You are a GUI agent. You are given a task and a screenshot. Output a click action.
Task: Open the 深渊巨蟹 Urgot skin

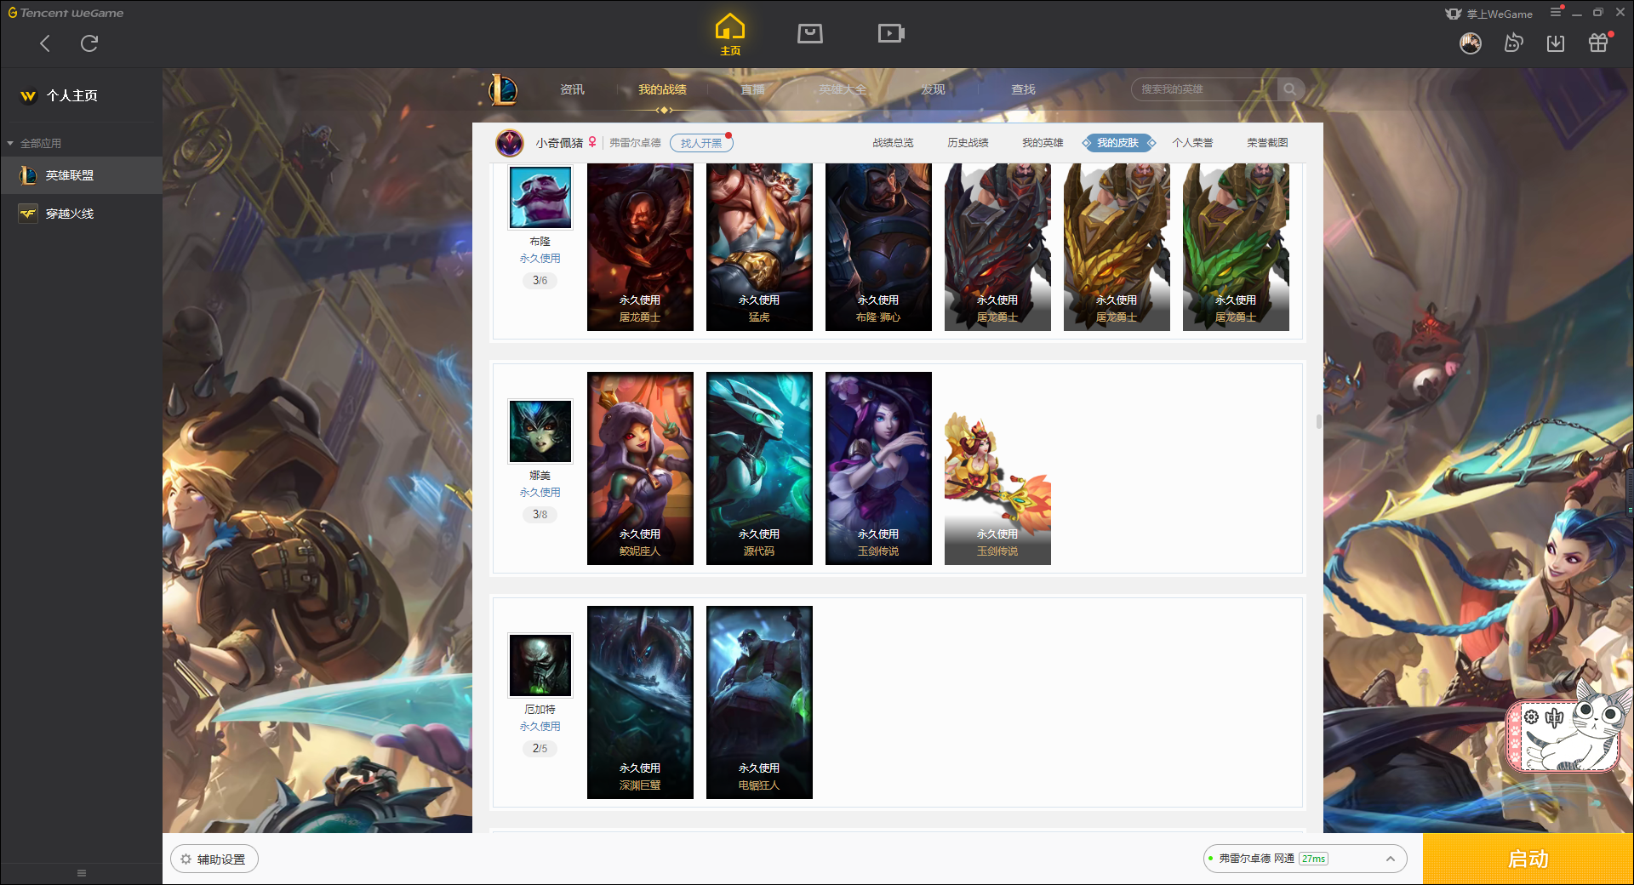[640, 702]
